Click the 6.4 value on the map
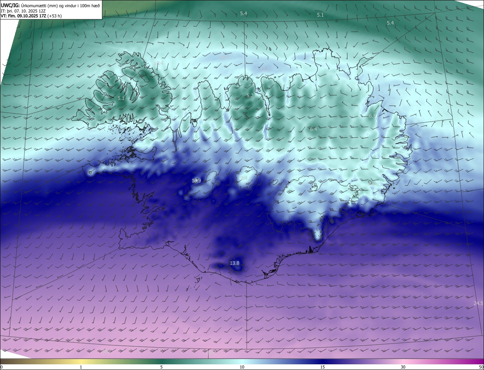Screen dimensions: 484x370 313,129
